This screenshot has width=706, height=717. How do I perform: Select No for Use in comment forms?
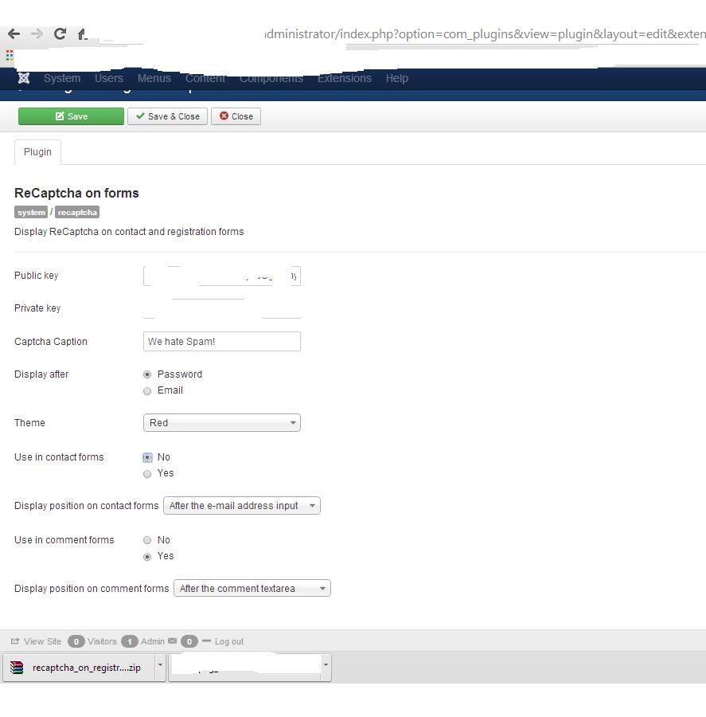coord(147,540)
